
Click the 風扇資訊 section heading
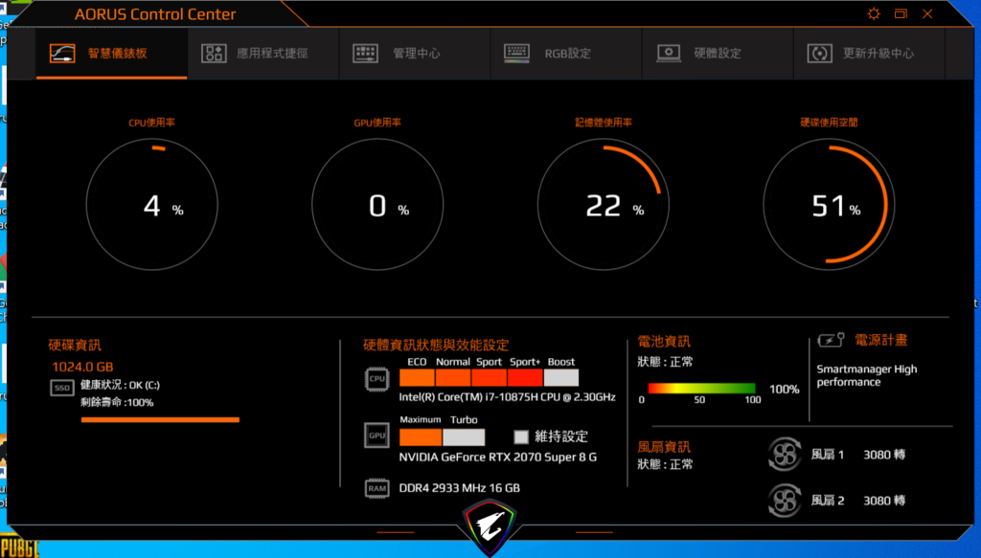[664, 447]
